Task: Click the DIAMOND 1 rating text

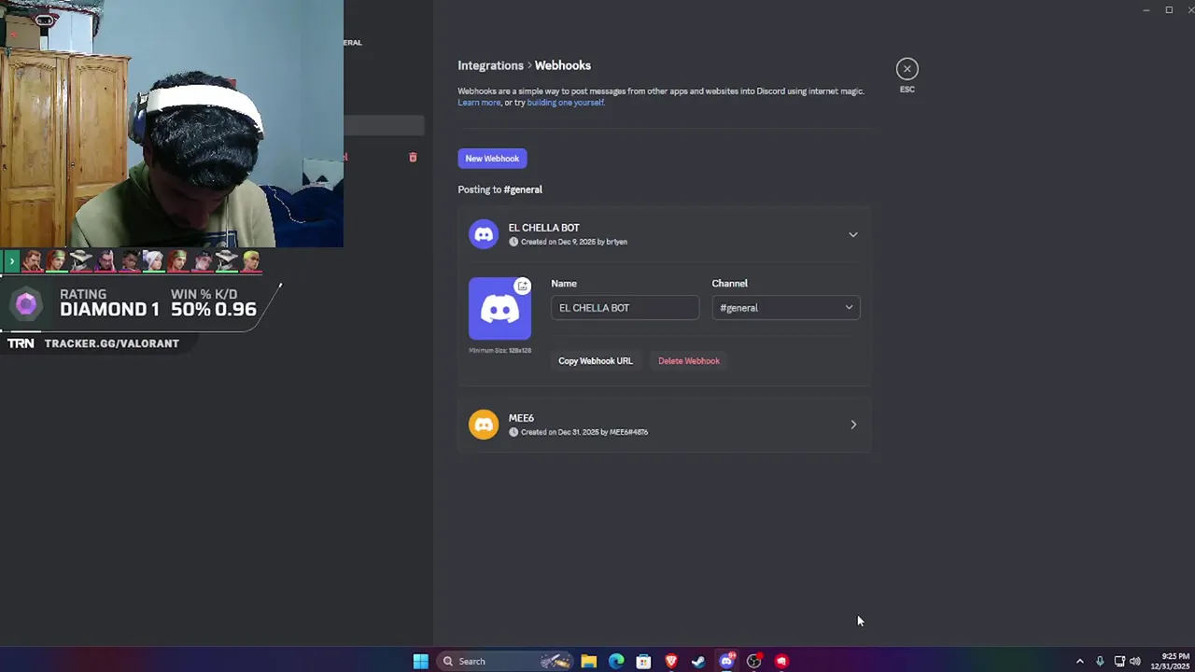Action: (x=109, y=309)
